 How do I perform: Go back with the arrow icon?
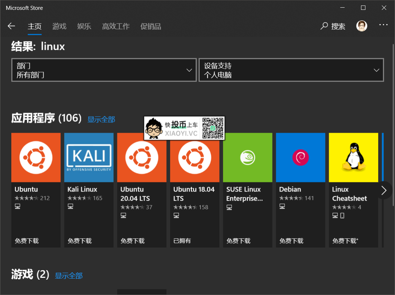(11, 26)
